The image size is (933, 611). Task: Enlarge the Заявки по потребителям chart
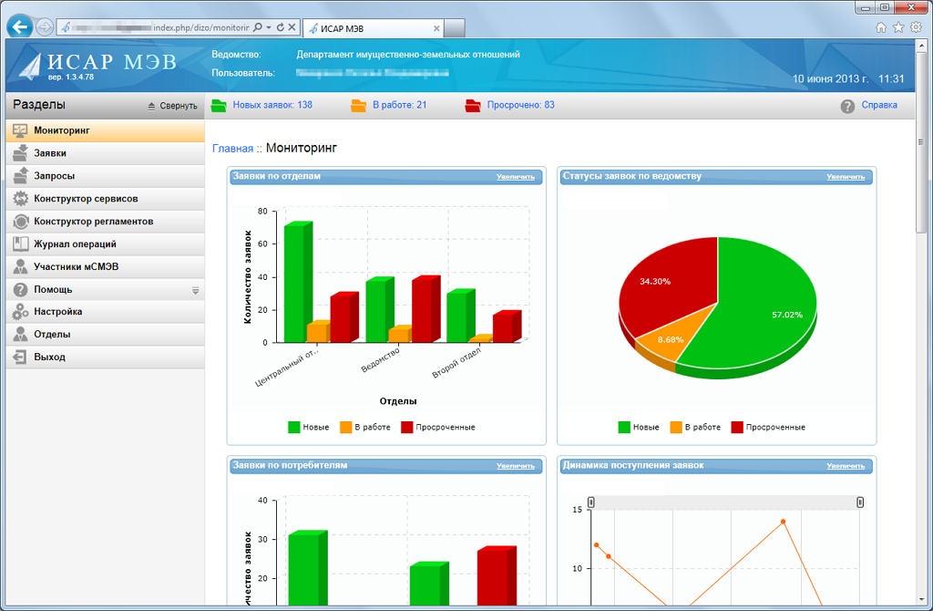point(516,466)
